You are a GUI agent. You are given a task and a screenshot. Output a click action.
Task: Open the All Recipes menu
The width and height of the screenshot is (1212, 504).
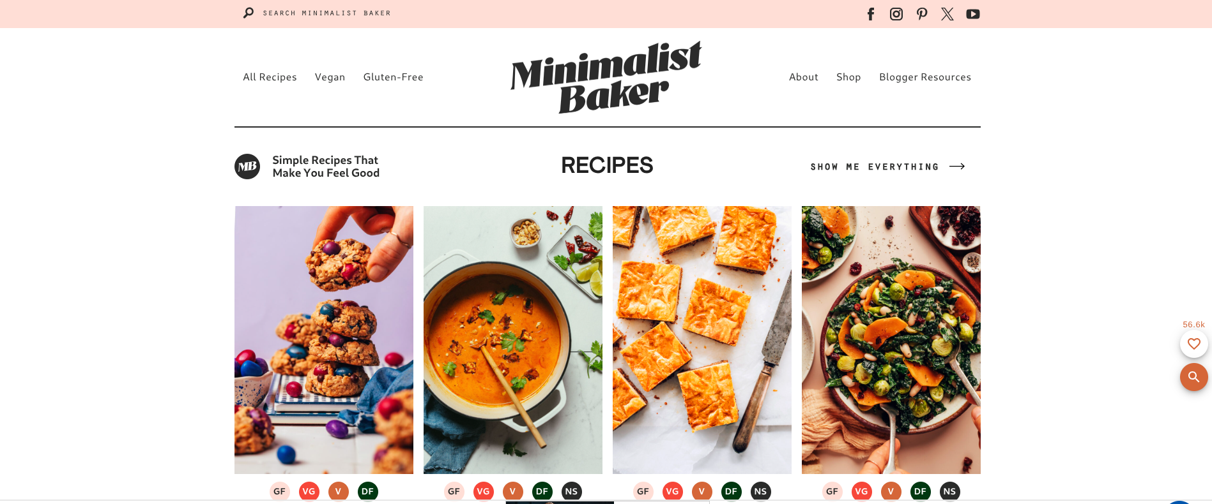point(270,77)
